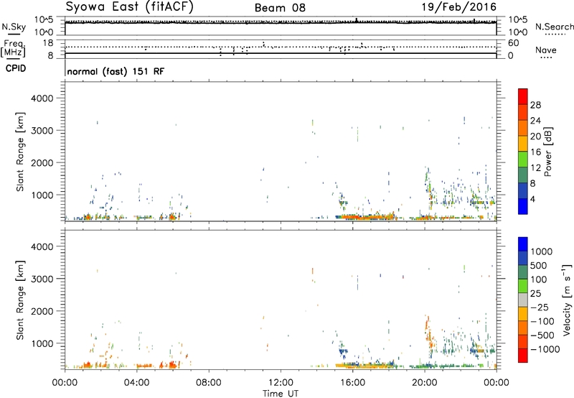
Task: Click the 'N.Sky' legend label
Action: [14, 27]
